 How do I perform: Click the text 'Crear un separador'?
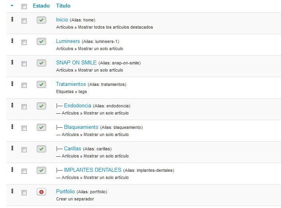(75, 199)
